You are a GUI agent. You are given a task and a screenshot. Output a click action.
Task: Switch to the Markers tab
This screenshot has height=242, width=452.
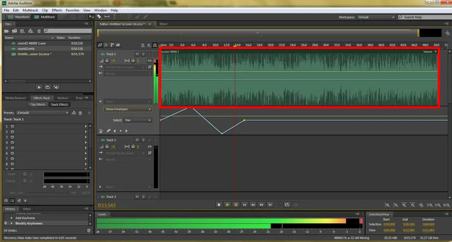62,98
